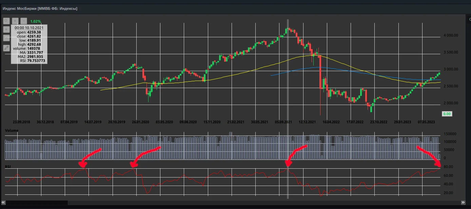Click the close value 4261.82 in tooltip

click(34, 36)
